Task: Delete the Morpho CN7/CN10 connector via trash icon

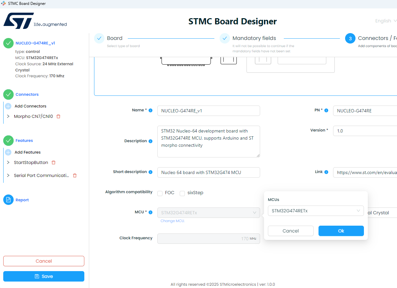Action: 58,116
